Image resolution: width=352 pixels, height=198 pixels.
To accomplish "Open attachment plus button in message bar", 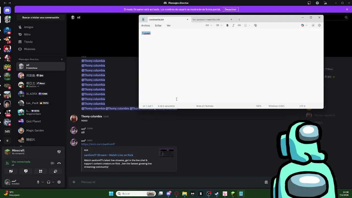I will pos(74,182).
